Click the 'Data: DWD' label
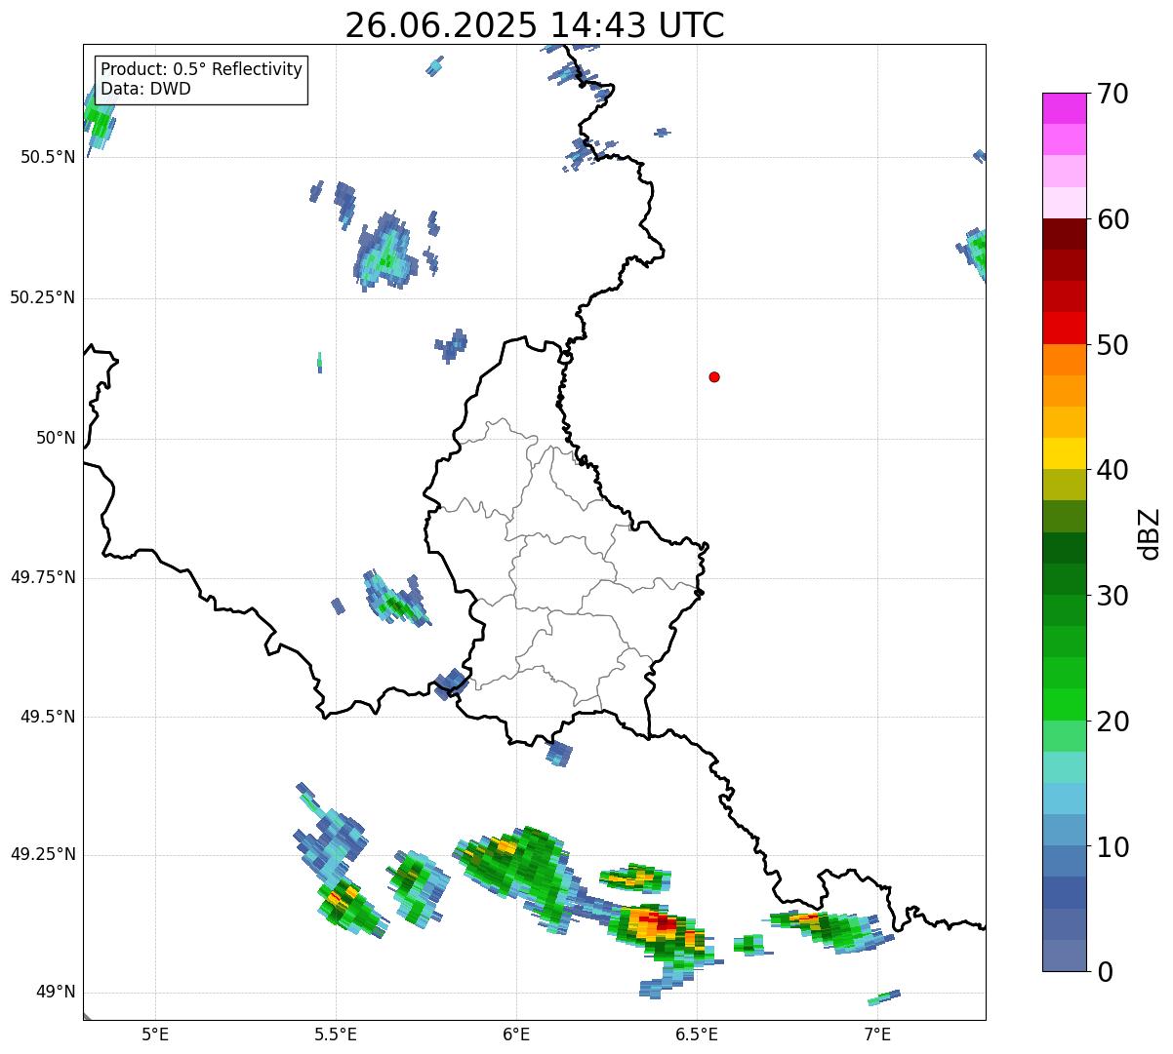 [x=146, y=89]
